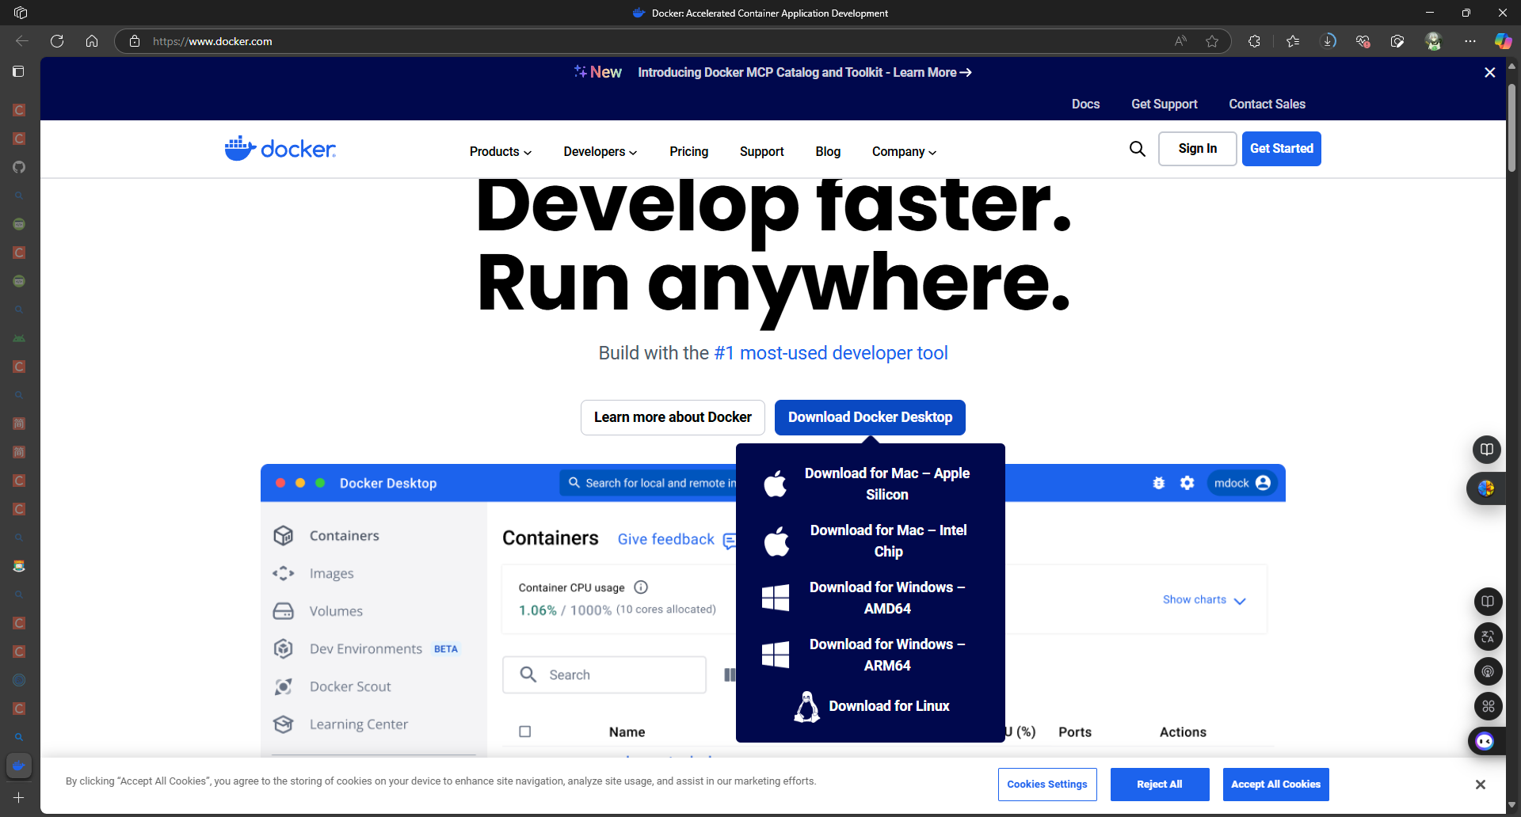This screenshot has width=1521, height=817.
Task: Open the Blog nav item
Action: tap(828, 151)
